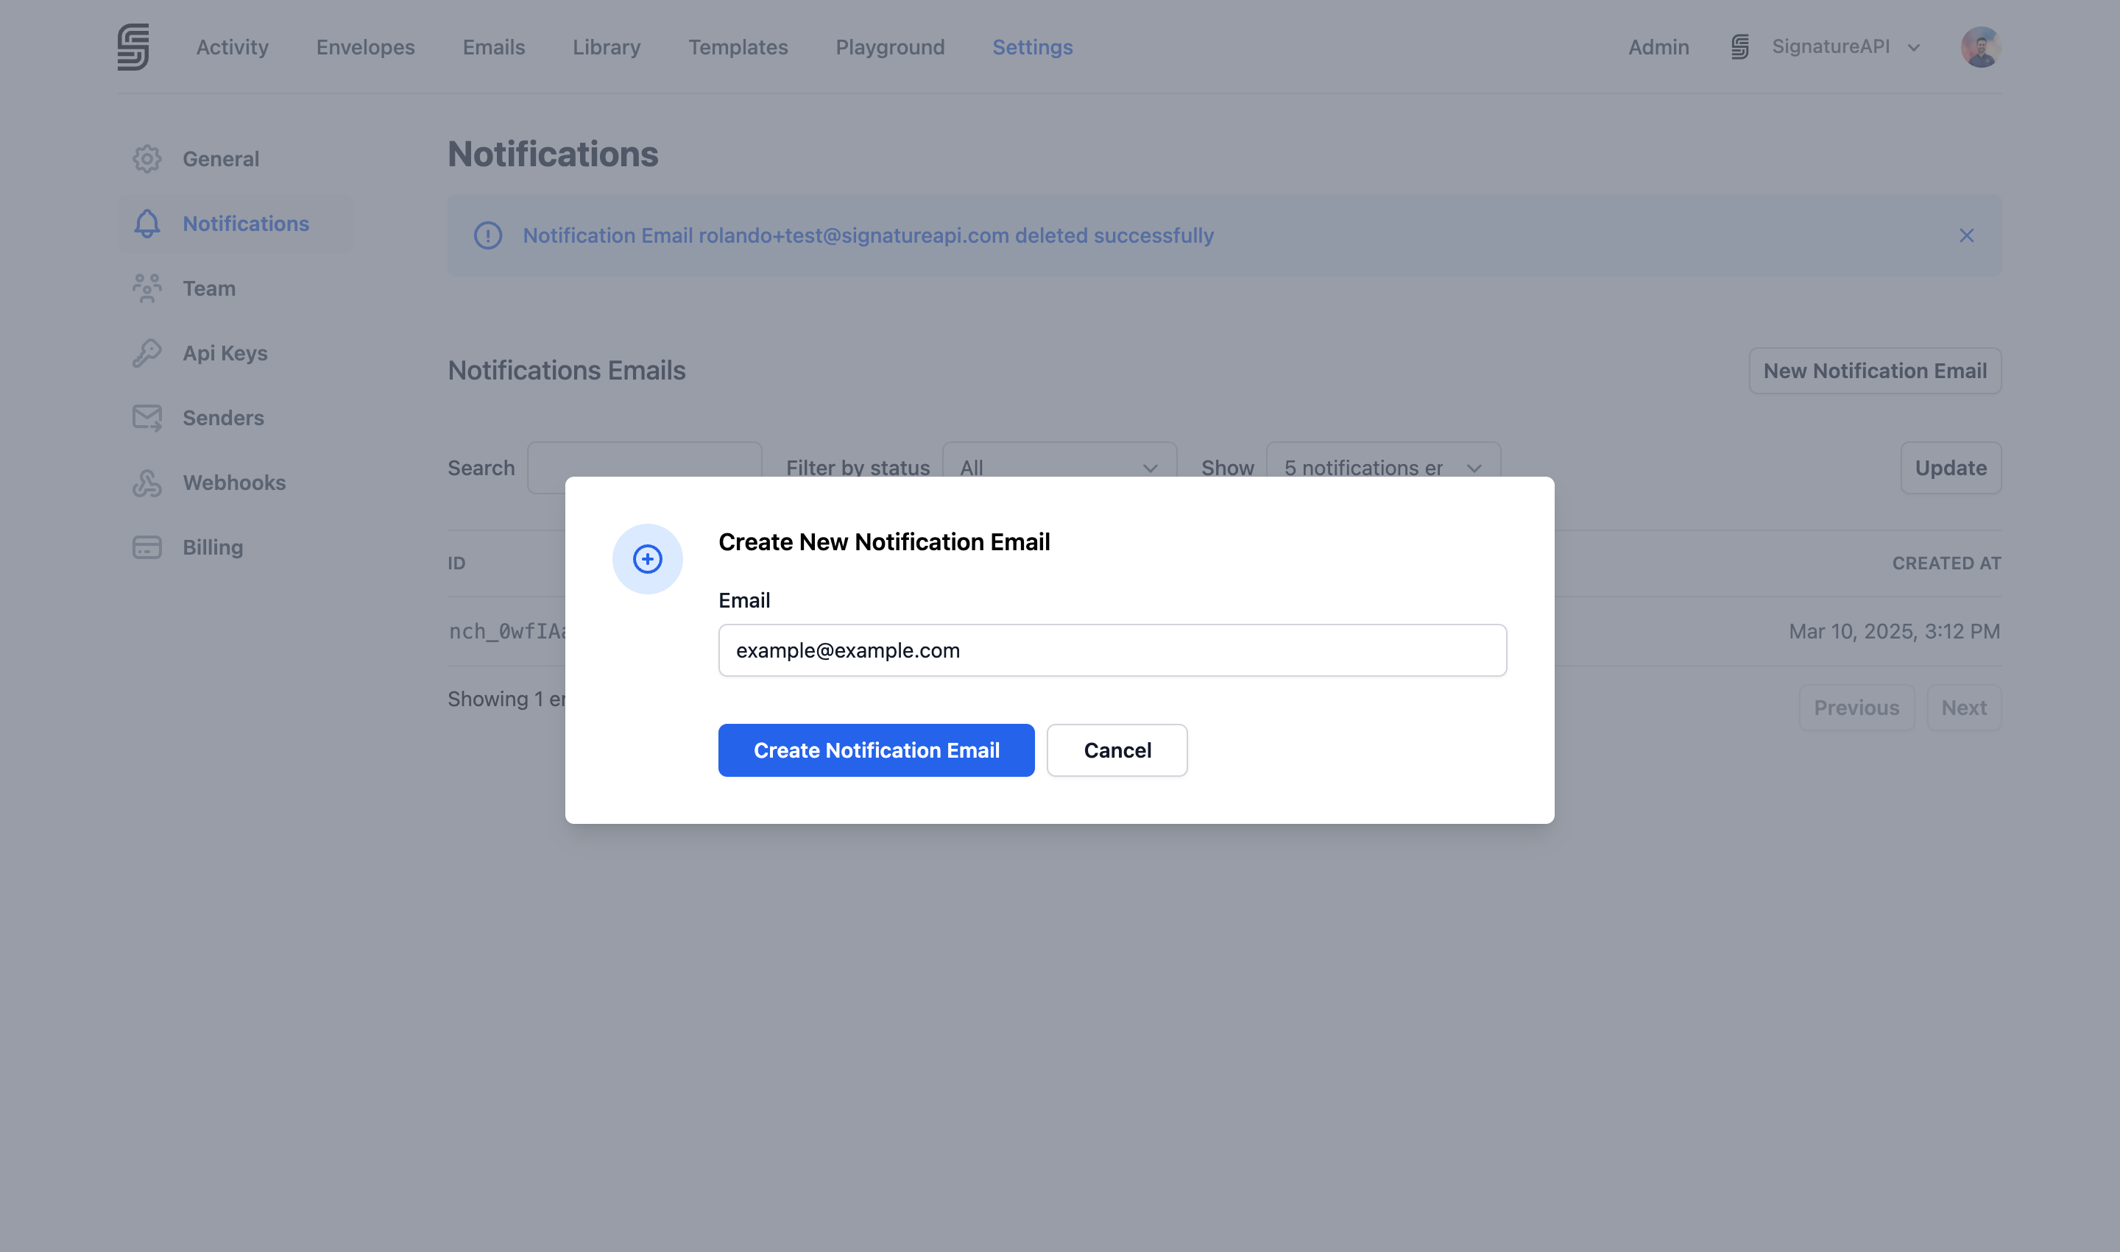This screenshot has height=1252, width=2120.
Task: Click the example@example.com email field
Action: tap(1112, 650)
